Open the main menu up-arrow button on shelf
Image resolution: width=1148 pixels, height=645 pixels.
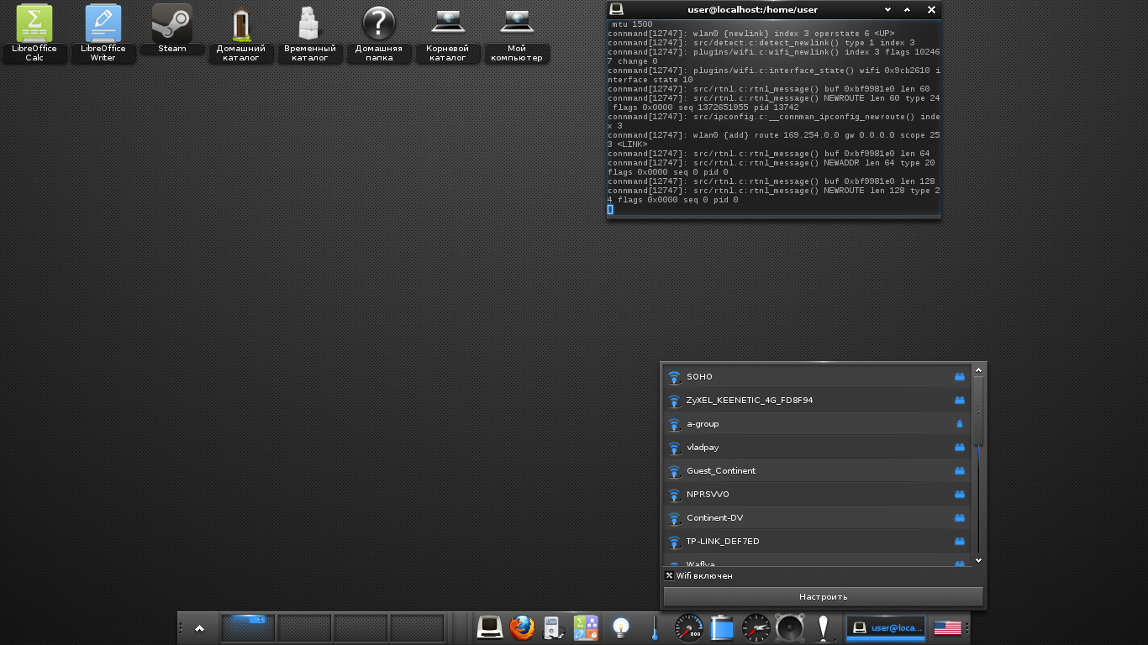click(199, 628)
